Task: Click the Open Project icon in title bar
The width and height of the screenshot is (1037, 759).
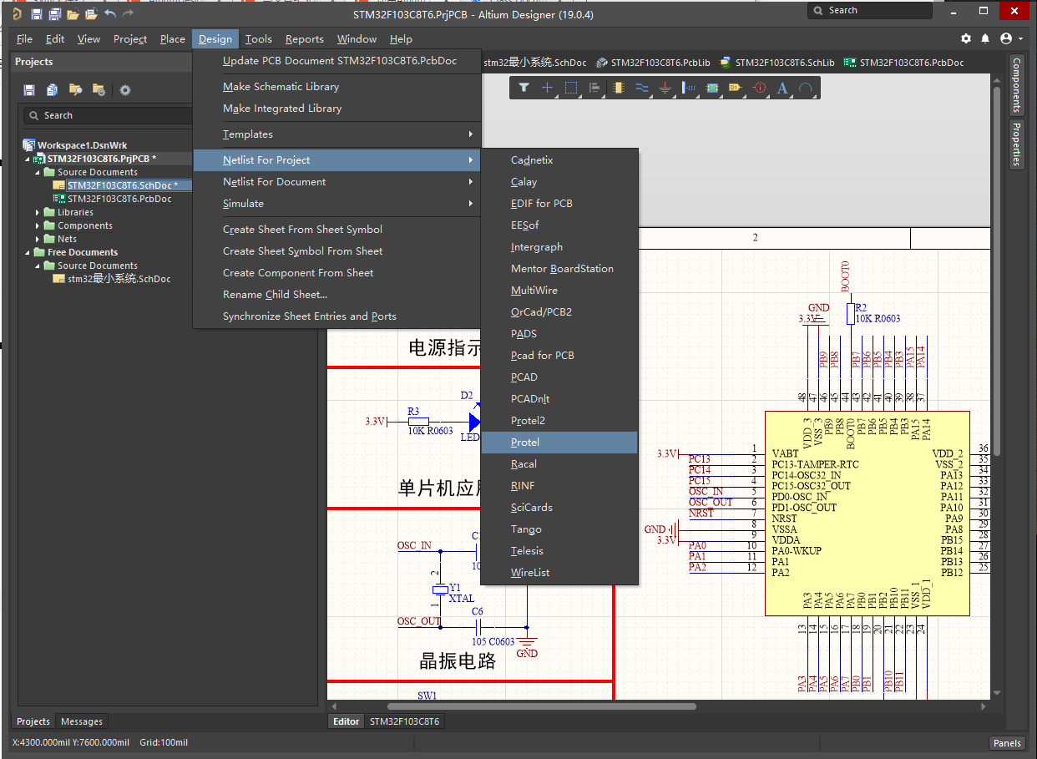Action: (x=91, y=14)
